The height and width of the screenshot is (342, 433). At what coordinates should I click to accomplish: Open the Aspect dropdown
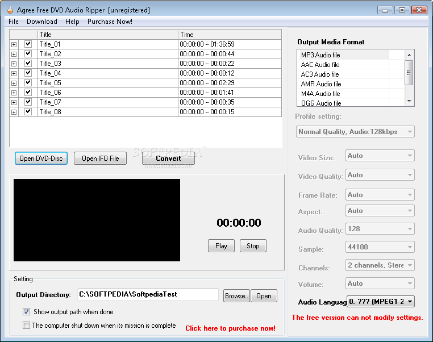pos(380,211)
